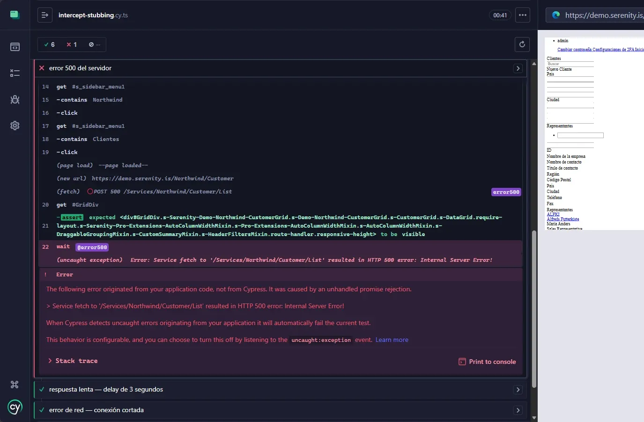Click the 00:41 test duration badge
Viewport: 644px width, 422px height.
coord(500,15)
